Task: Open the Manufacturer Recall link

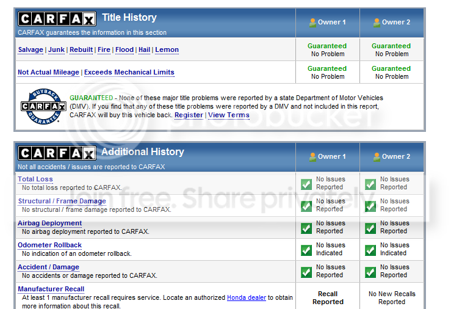Action: click(x=51, y=289)
